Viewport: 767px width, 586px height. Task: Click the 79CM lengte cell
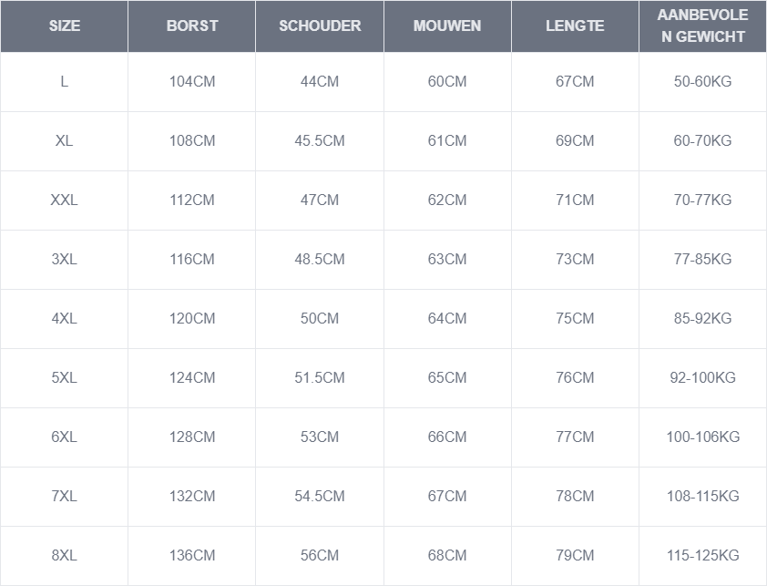(575, 556)
